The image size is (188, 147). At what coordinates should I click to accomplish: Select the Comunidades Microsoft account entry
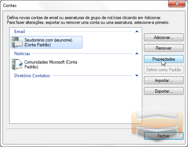click(45, 64)
